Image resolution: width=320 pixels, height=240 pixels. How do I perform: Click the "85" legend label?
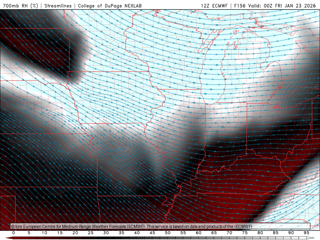[x=276, y=233]
